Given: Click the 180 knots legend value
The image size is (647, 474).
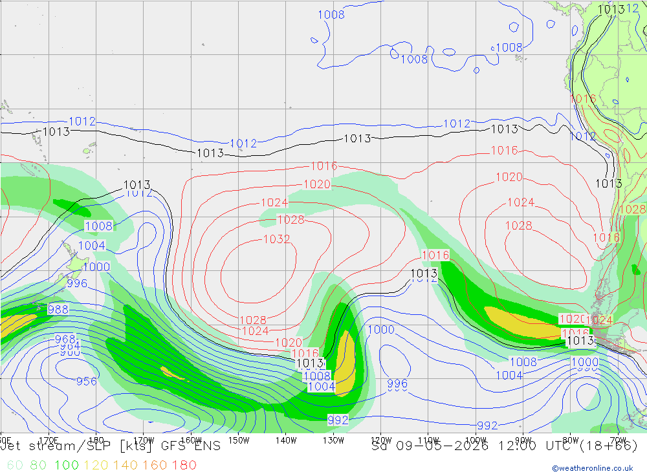Looking at the screenshot, I should 184,465.
